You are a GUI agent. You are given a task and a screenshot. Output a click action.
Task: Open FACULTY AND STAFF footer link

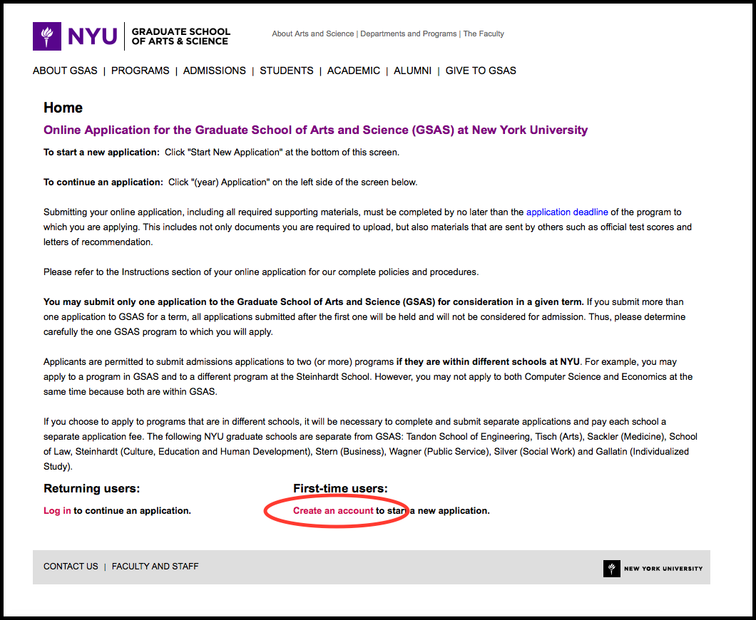[155, 567]
